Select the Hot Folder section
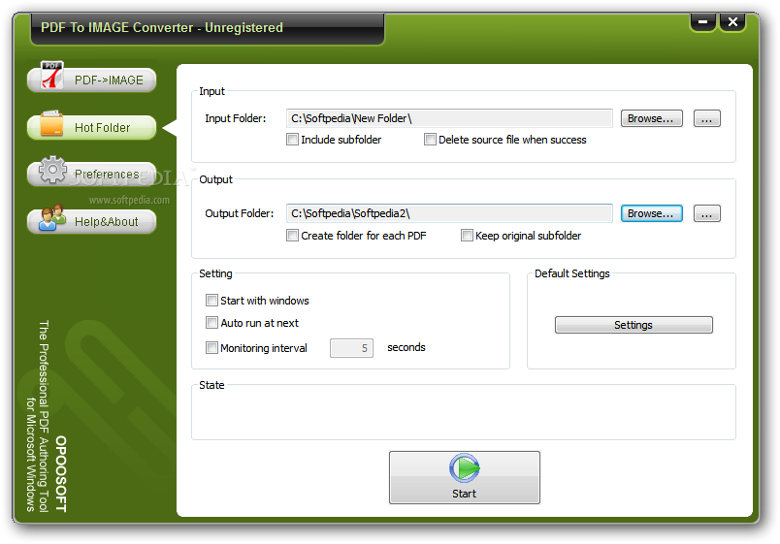The height and width of the screenshot is (544, 780). [92, 127]
